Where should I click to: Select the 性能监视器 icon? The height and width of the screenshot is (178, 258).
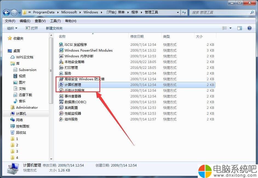61,114
